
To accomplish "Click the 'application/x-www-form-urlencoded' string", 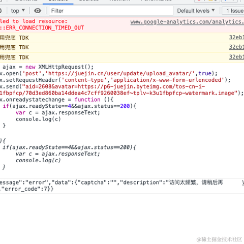I will tap(167, 80).
